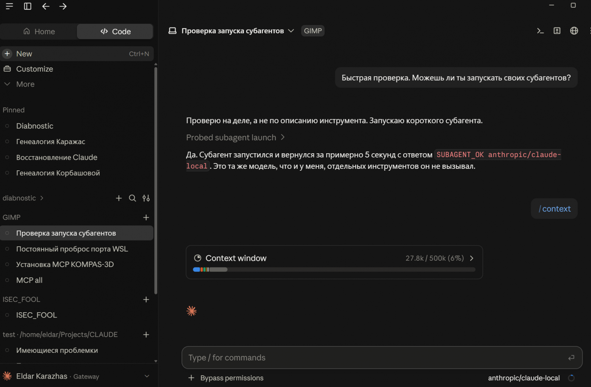Image resolution: width=591 pixels, height=387 pixels.
Task: Click the search icon next to diabnostic
Action: 133,198
